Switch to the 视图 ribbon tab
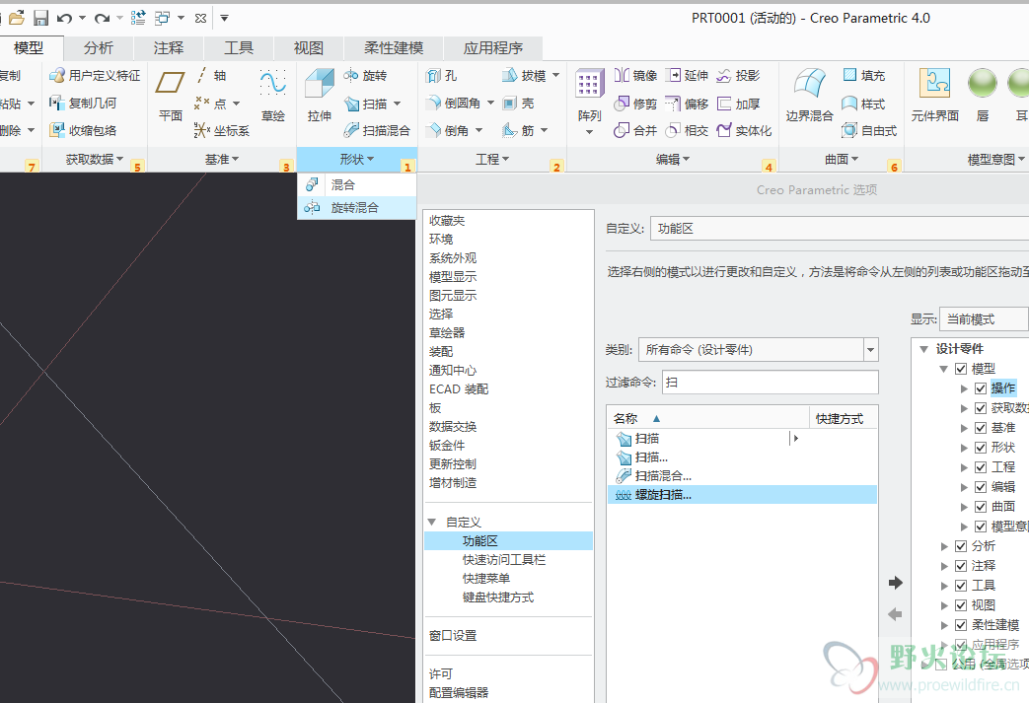 (x=309, y=48)
